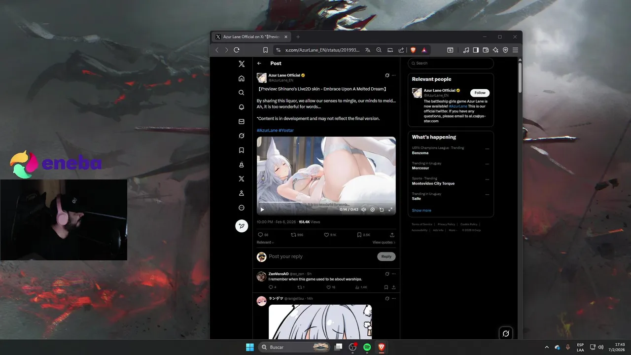Open X Home from the sidebar
This screenshot has height=355, width=631.
(x=242, y=78)
